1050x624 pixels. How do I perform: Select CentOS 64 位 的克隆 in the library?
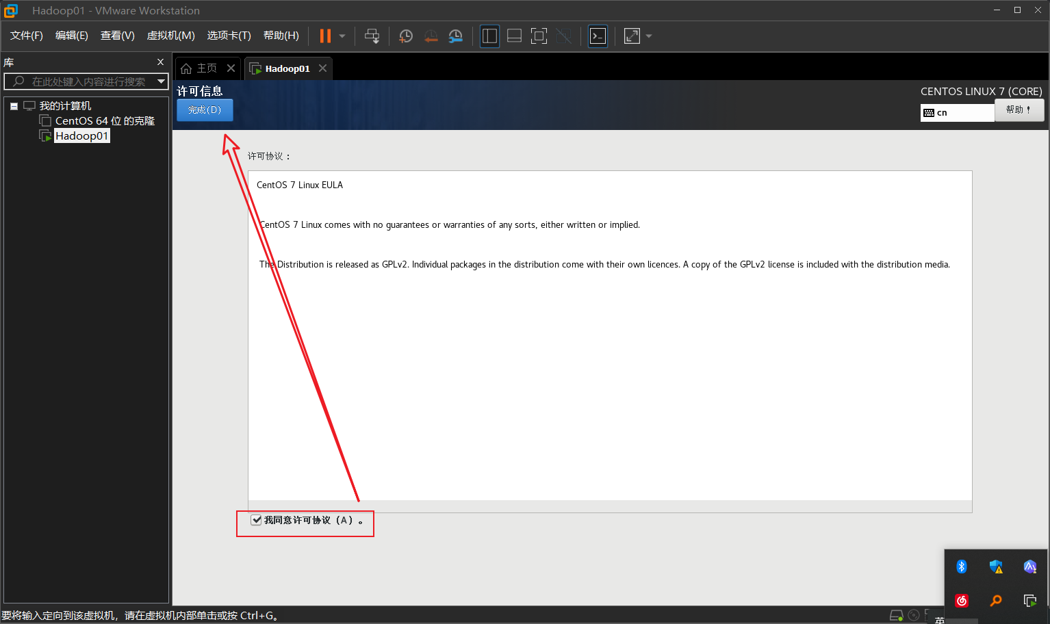click(105, 121)
